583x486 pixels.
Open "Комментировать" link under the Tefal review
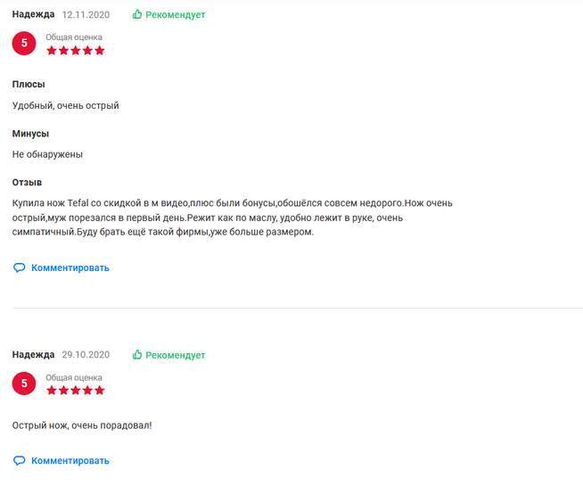pyautogui.click(x=70, y=268)
